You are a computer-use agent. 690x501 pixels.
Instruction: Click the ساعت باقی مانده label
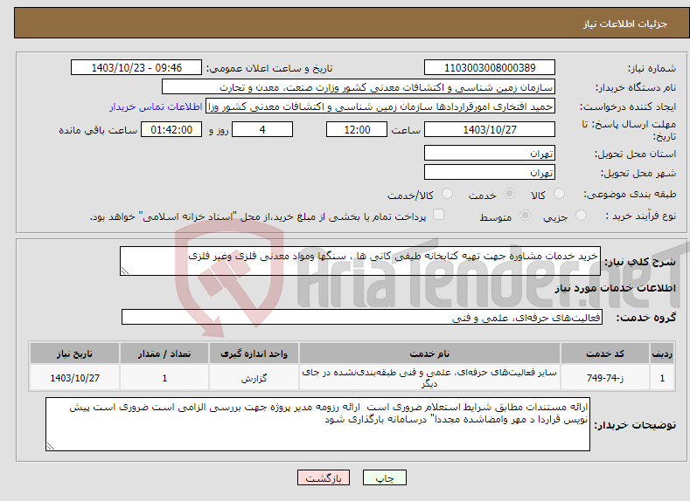pyautogui.click(x=98, y=130)
